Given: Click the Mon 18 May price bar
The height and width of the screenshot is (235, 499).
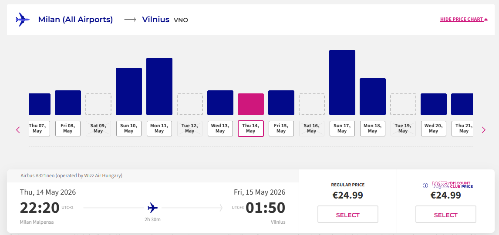Looking at the screenshot, I should click(x=373, y=96).
